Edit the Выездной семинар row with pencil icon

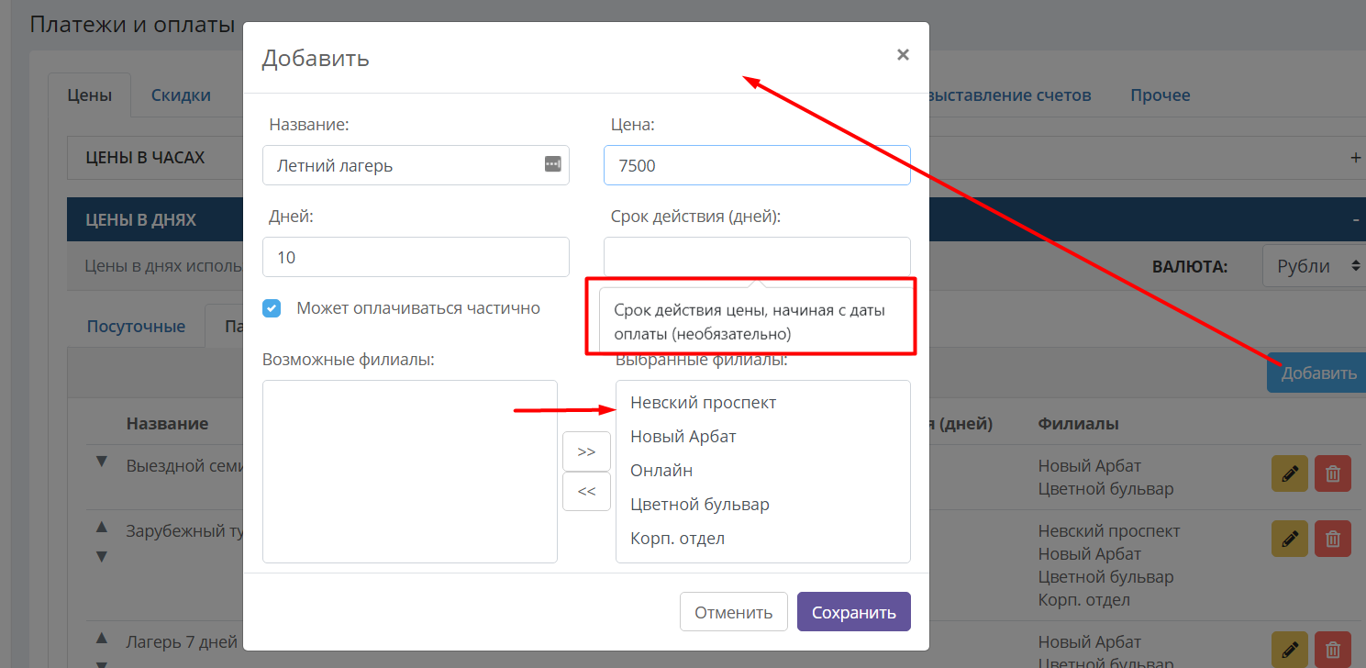pos(1290,474)
